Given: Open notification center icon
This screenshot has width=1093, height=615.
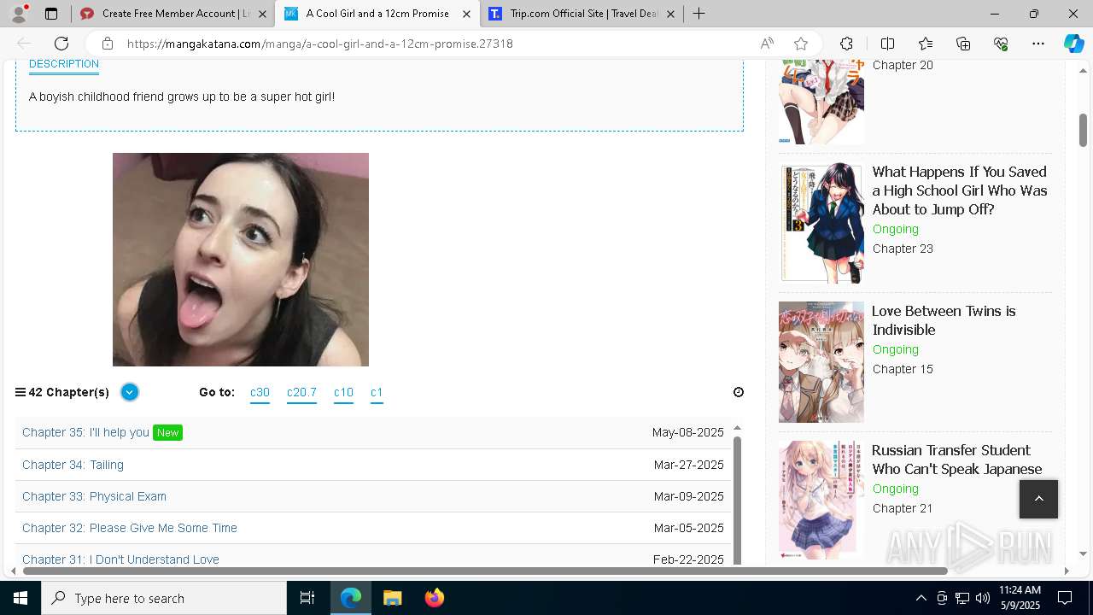Looking at the screenshot, I should 1065,598.
